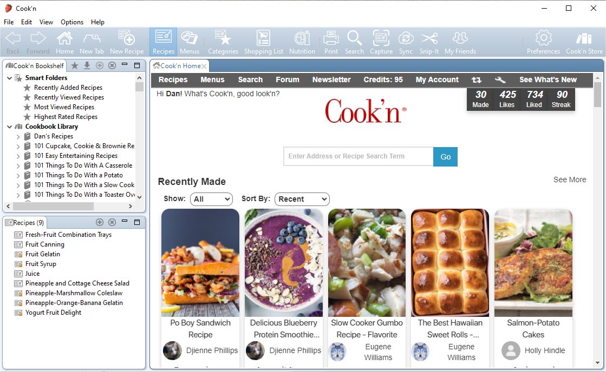The width and height of the screenshot is (606, 372).
Task: Click the Nutrition toolbar icon
Action: (x=302, y=42)
